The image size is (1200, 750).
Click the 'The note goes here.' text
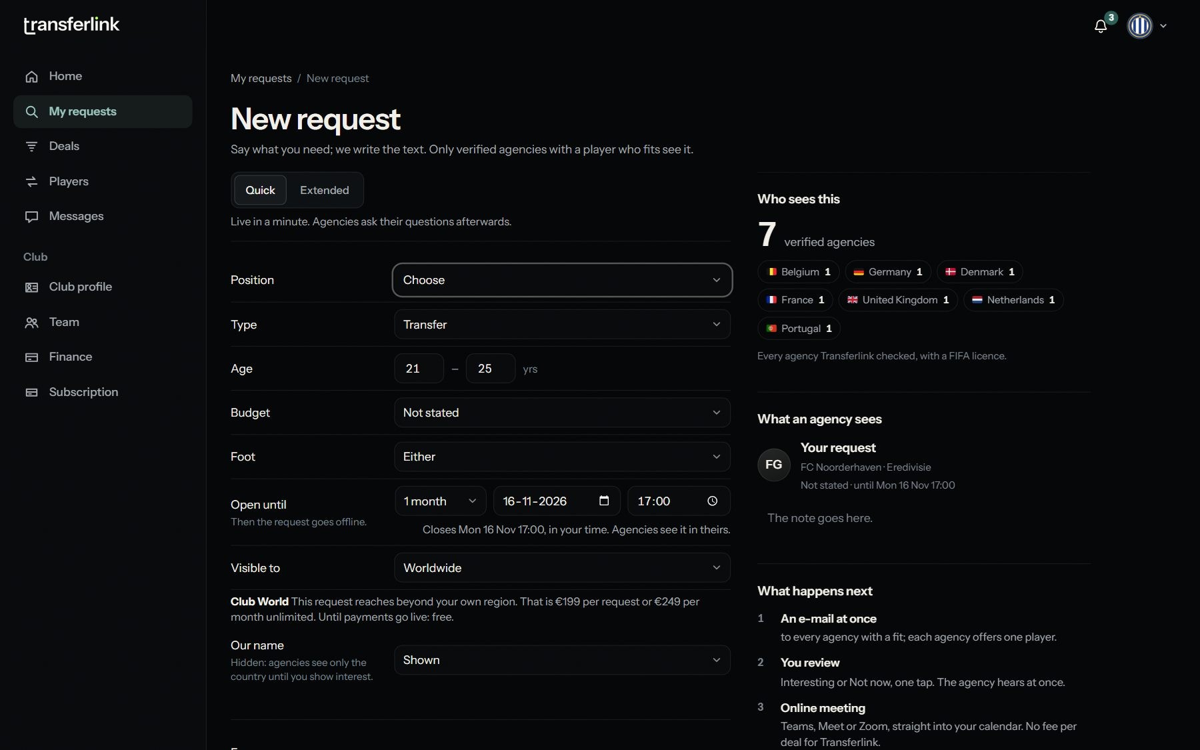coord(819,518)
